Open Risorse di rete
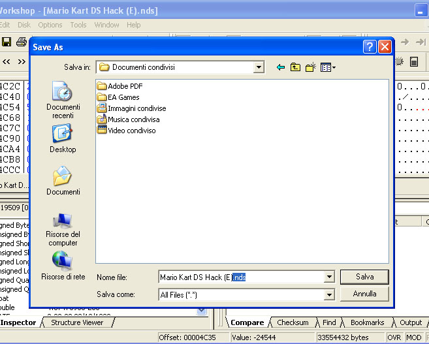 tap(63, 266)
